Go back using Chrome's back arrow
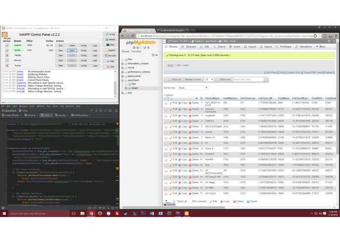This screenshot has width=340, height=242. 123,36
